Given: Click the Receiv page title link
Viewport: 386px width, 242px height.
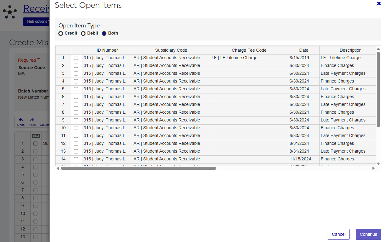Looking at the screenshot, I should click(x=37, y=9).
